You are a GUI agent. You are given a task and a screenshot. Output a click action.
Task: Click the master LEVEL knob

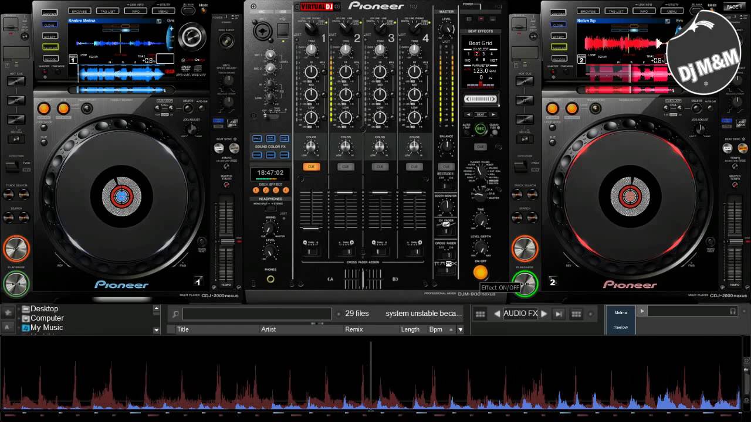pos(448,29)
